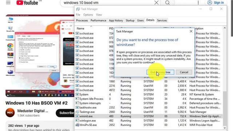
Task: Close the Task Manager confirmation dialog
Action: pos(191,31)
